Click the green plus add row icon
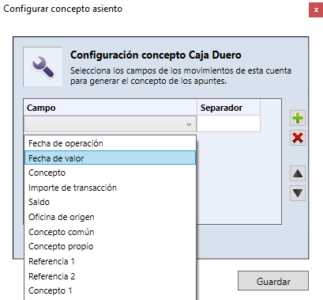Image resolution: width=323 pixels, height=300 pixels. click(x=298, y=118)
